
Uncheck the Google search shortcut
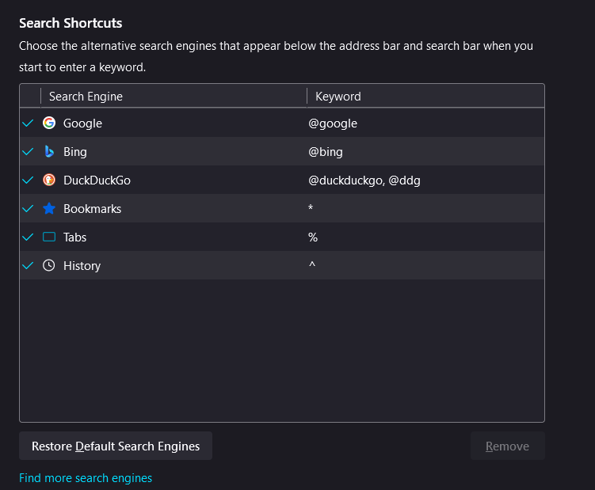[29, 123]
